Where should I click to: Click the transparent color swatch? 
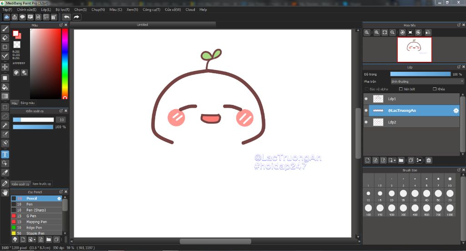[x=17, y=45]
